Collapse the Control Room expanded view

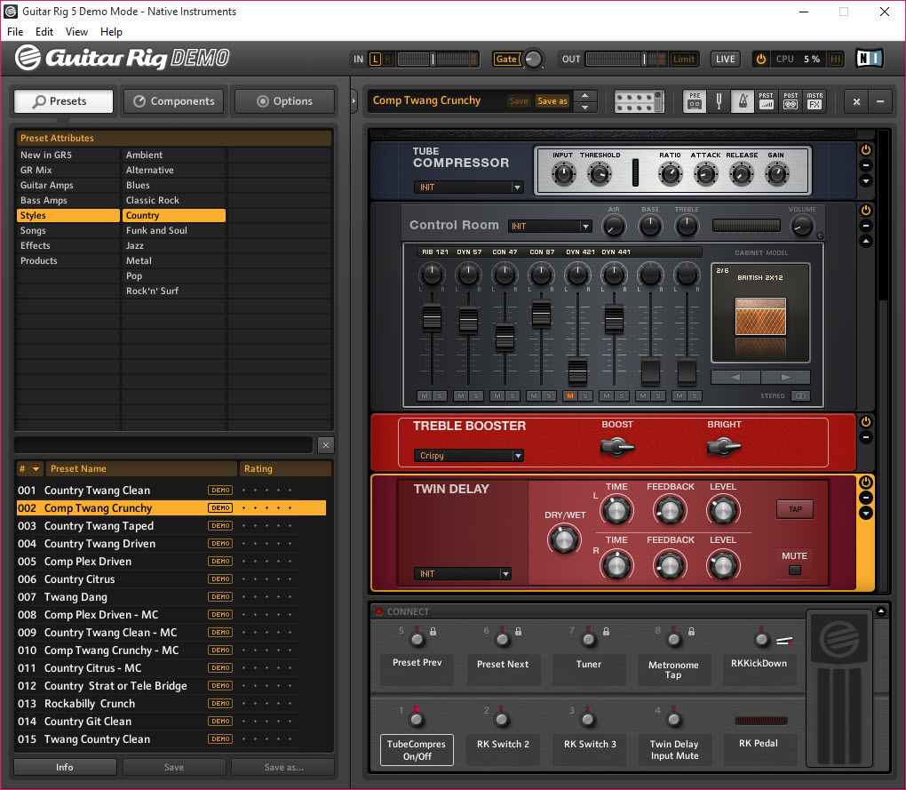click(x=865, y=241)
